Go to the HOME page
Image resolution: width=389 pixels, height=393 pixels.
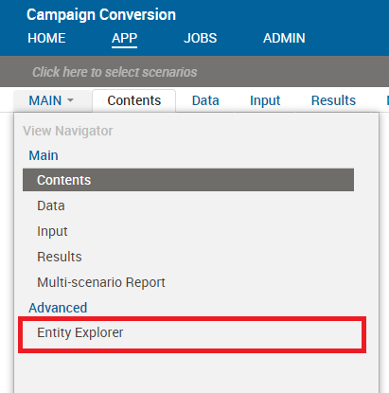pyautogui.click(x=46, y=38)
